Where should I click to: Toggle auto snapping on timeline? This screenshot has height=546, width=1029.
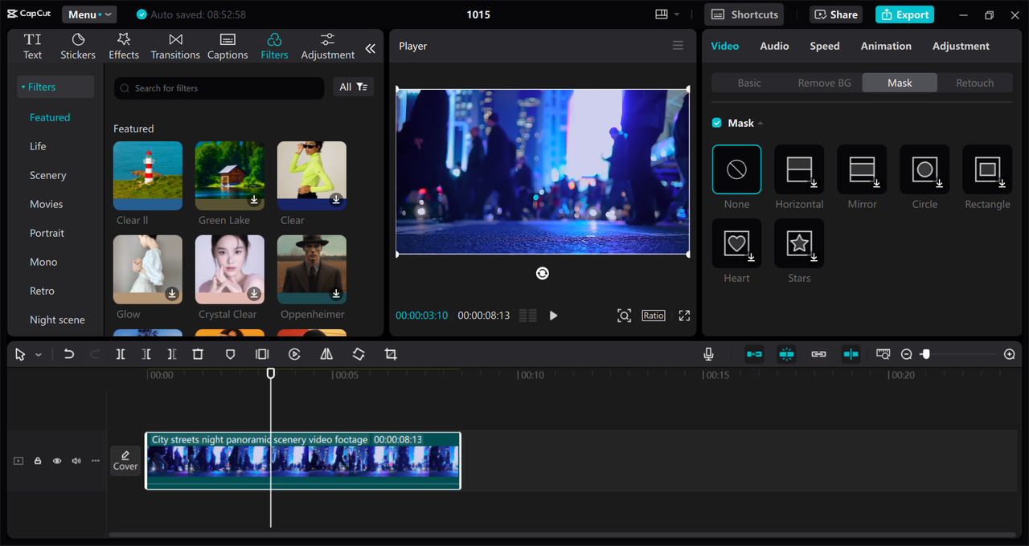(x=786, y=354)
